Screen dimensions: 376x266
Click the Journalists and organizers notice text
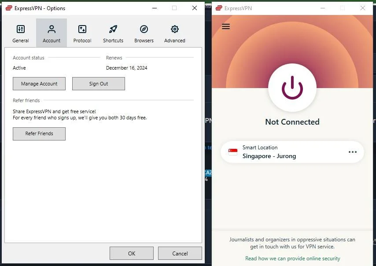292,243
